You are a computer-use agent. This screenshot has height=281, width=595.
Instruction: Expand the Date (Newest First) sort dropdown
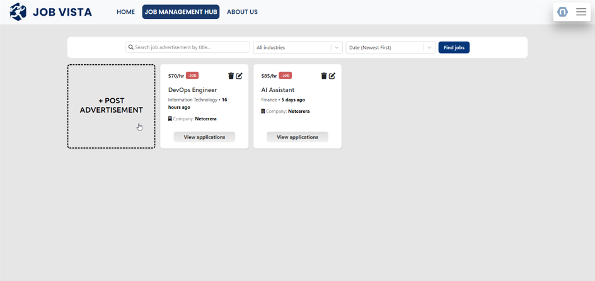[x=384, y=47]
